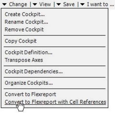Click the Remove Cockpit option

24,30
